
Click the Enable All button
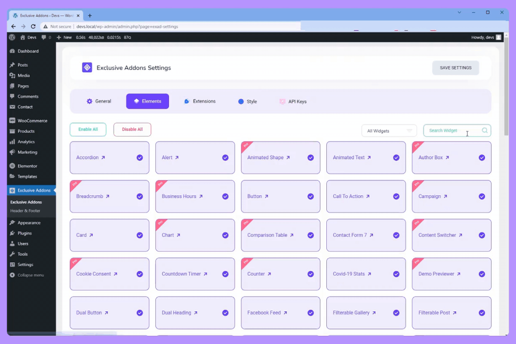(x=88, y=129)
